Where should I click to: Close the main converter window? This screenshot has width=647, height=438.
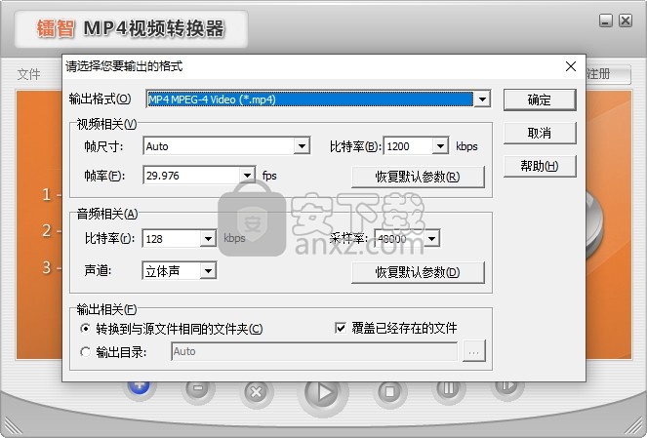626,20
